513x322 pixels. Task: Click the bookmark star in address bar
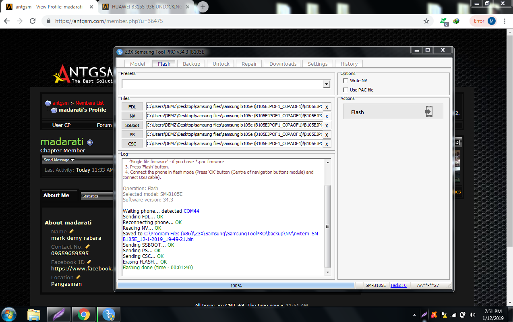coord(426,21)
